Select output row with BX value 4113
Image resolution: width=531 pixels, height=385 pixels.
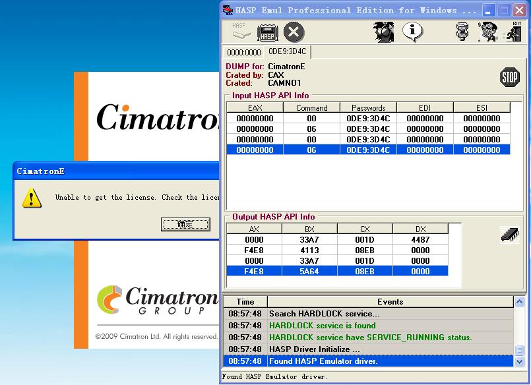(337, 251)
